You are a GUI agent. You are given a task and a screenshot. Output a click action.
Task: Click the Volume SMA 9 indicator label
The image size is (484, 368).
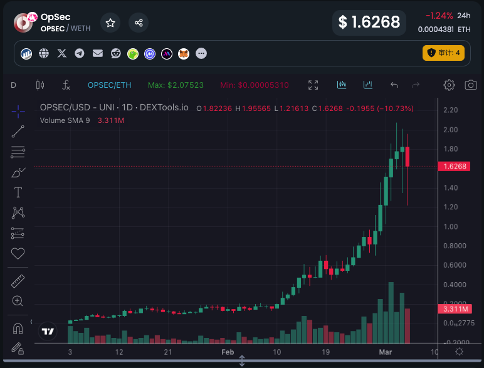coord(65,120)
